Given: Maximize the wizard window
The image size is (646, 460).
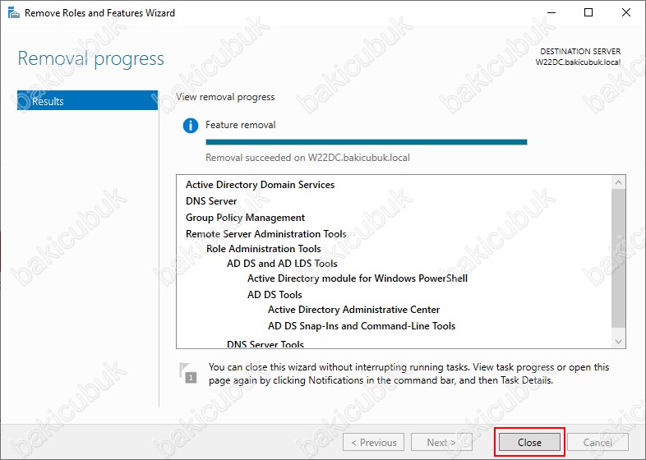Looking at the screenshot, I should coord(588,13).
